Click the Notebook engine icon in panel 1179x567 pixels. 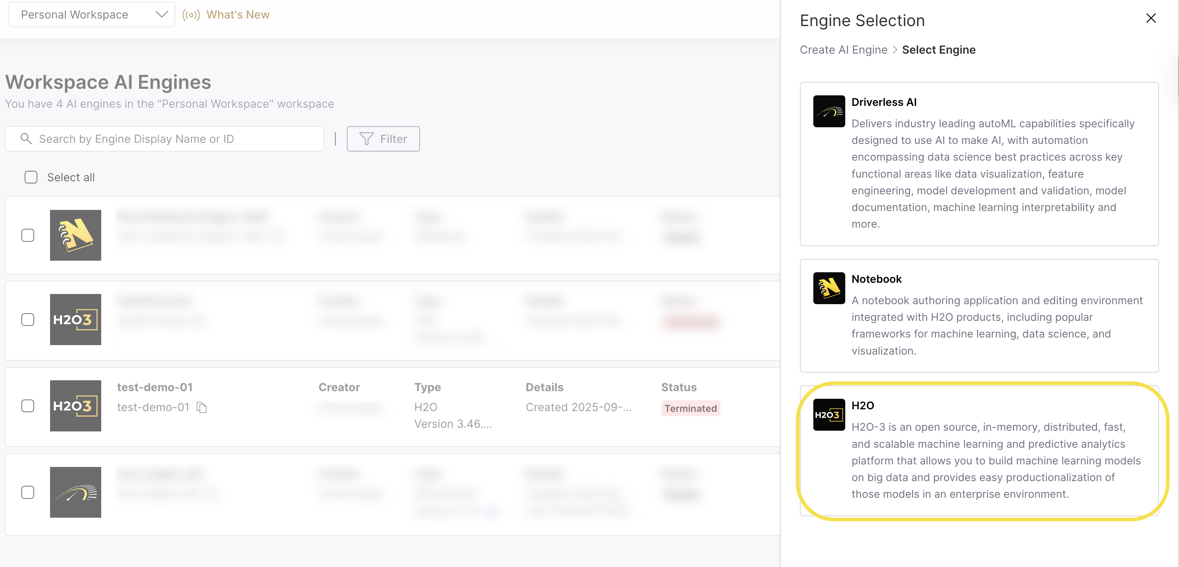[x=829, y=288]
